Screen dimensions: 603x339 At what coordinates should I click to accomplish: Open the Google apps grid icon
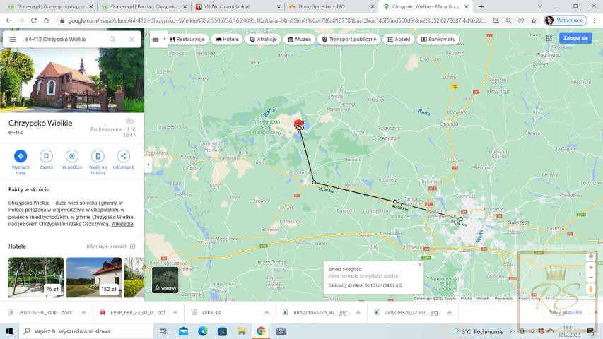pos(549,38)
